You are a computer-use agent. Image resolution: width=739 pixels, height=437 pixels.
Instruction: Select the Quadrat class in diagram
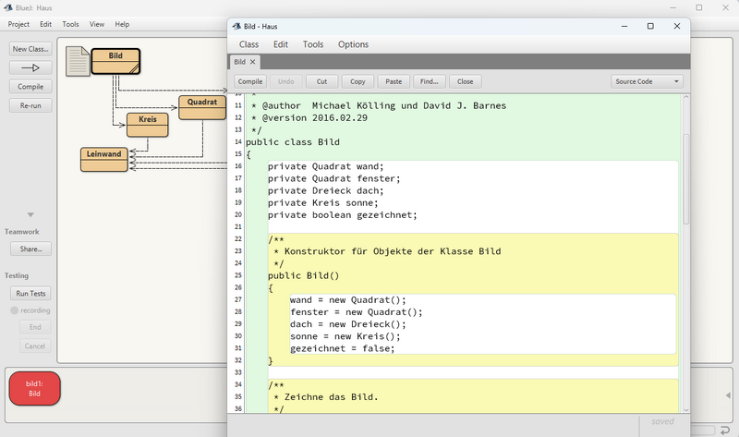tap(201, 107)
